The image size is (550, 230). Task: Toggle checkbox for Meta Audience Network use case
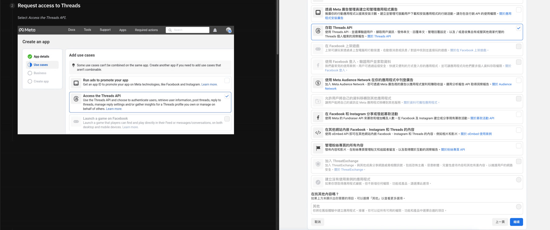(519, 80)
